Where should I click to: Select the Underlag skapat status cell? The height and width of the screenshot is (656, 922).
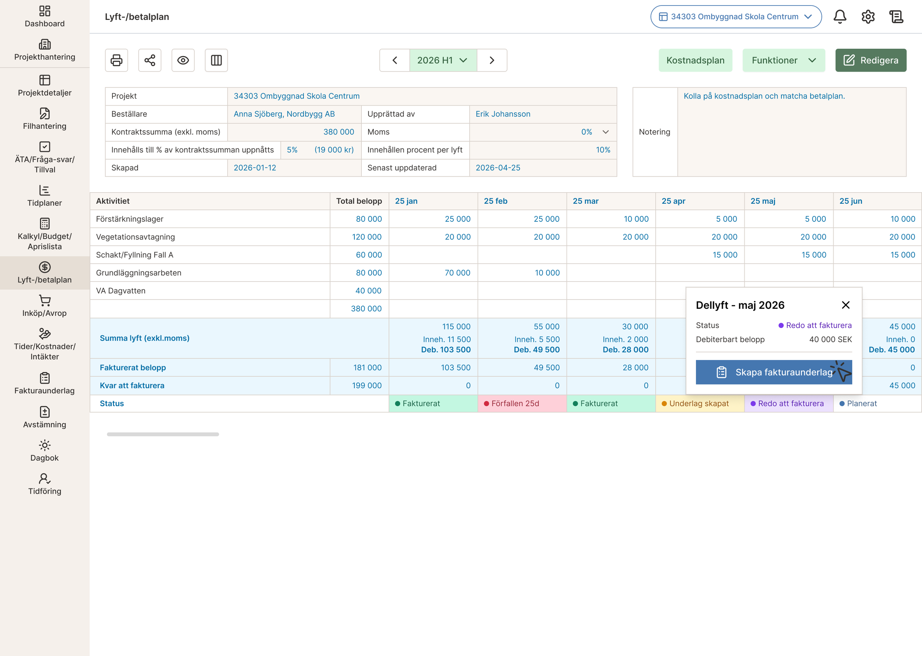point(700,404)
